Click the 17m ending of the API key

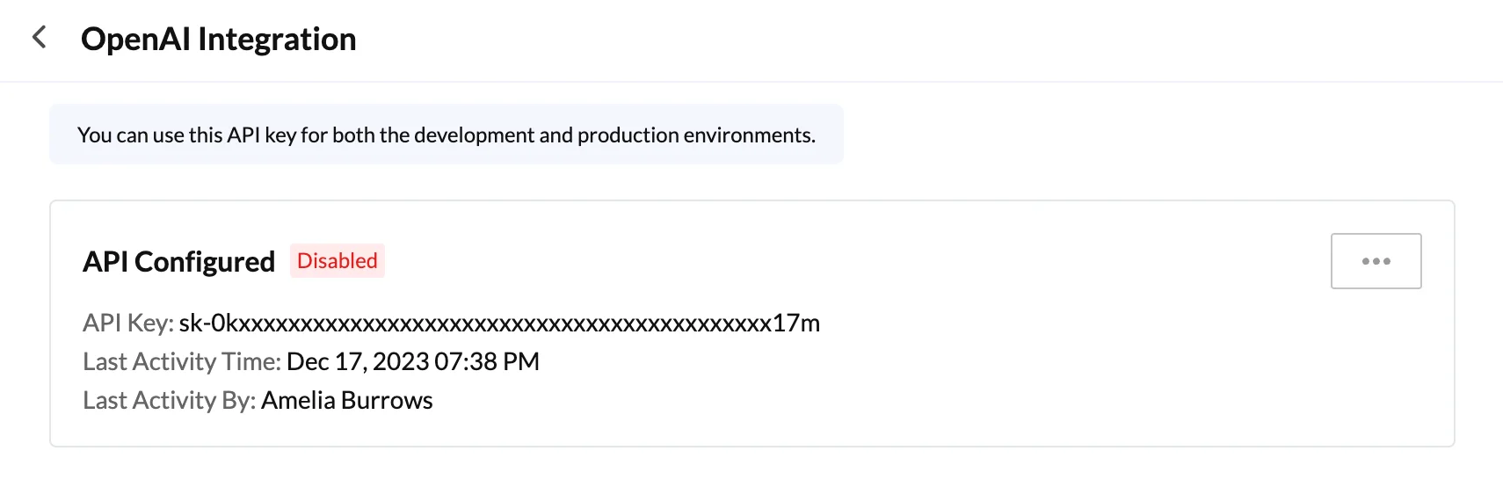tap(796, 324)
